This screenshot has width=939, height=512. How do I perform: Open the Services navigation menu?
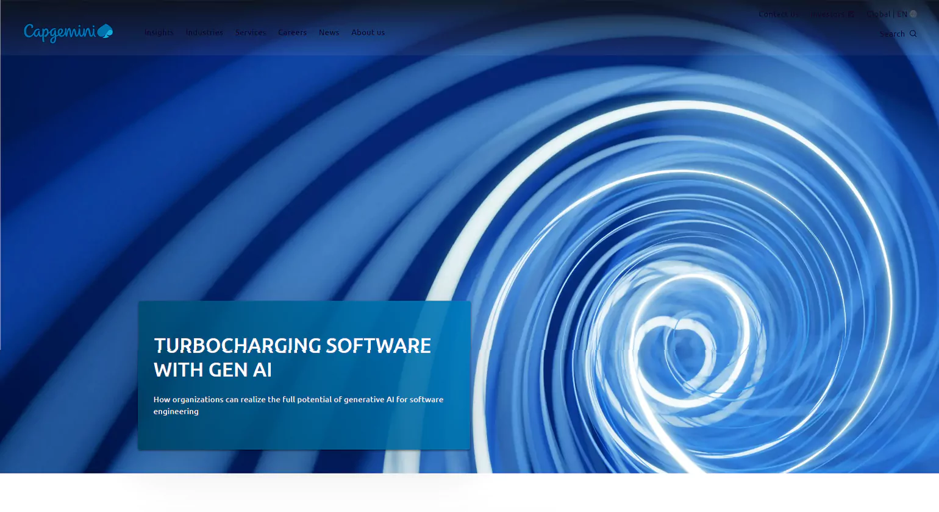coord(251,32)
